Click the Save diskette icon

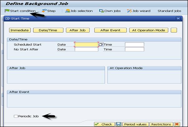tap(118, 124)
